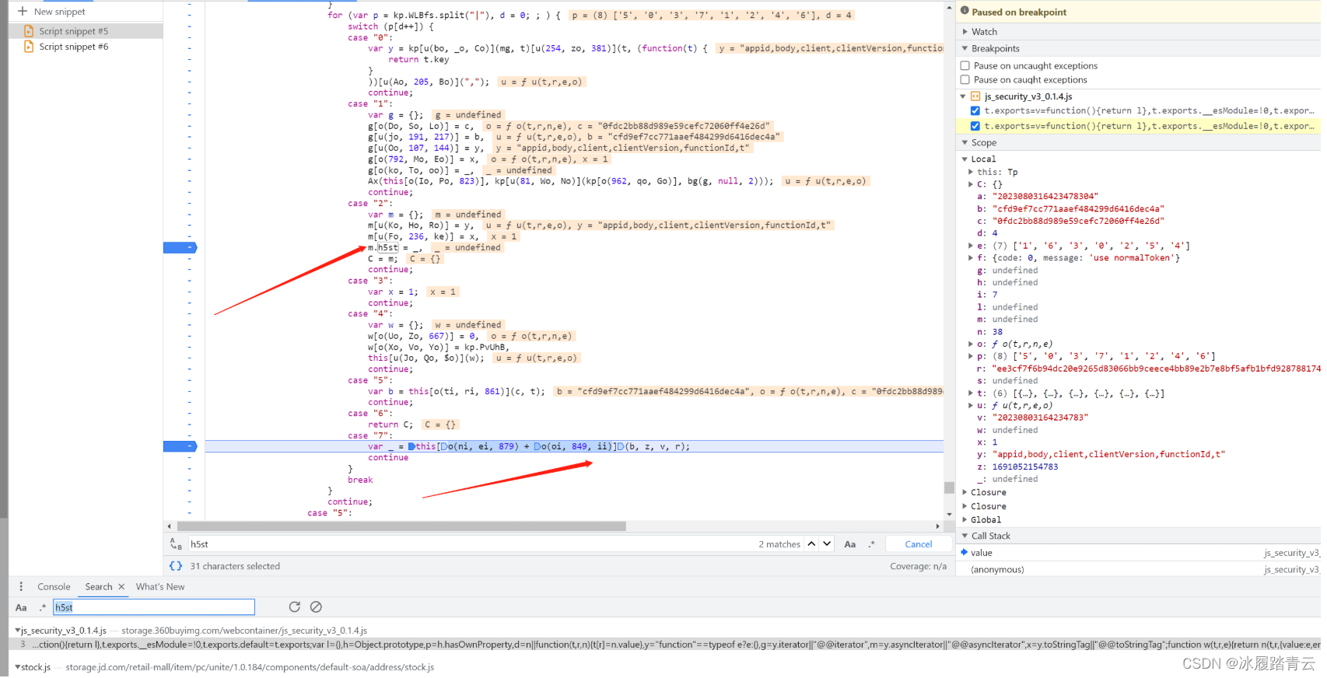Click the Paused on breakpoint info icon

965,12
